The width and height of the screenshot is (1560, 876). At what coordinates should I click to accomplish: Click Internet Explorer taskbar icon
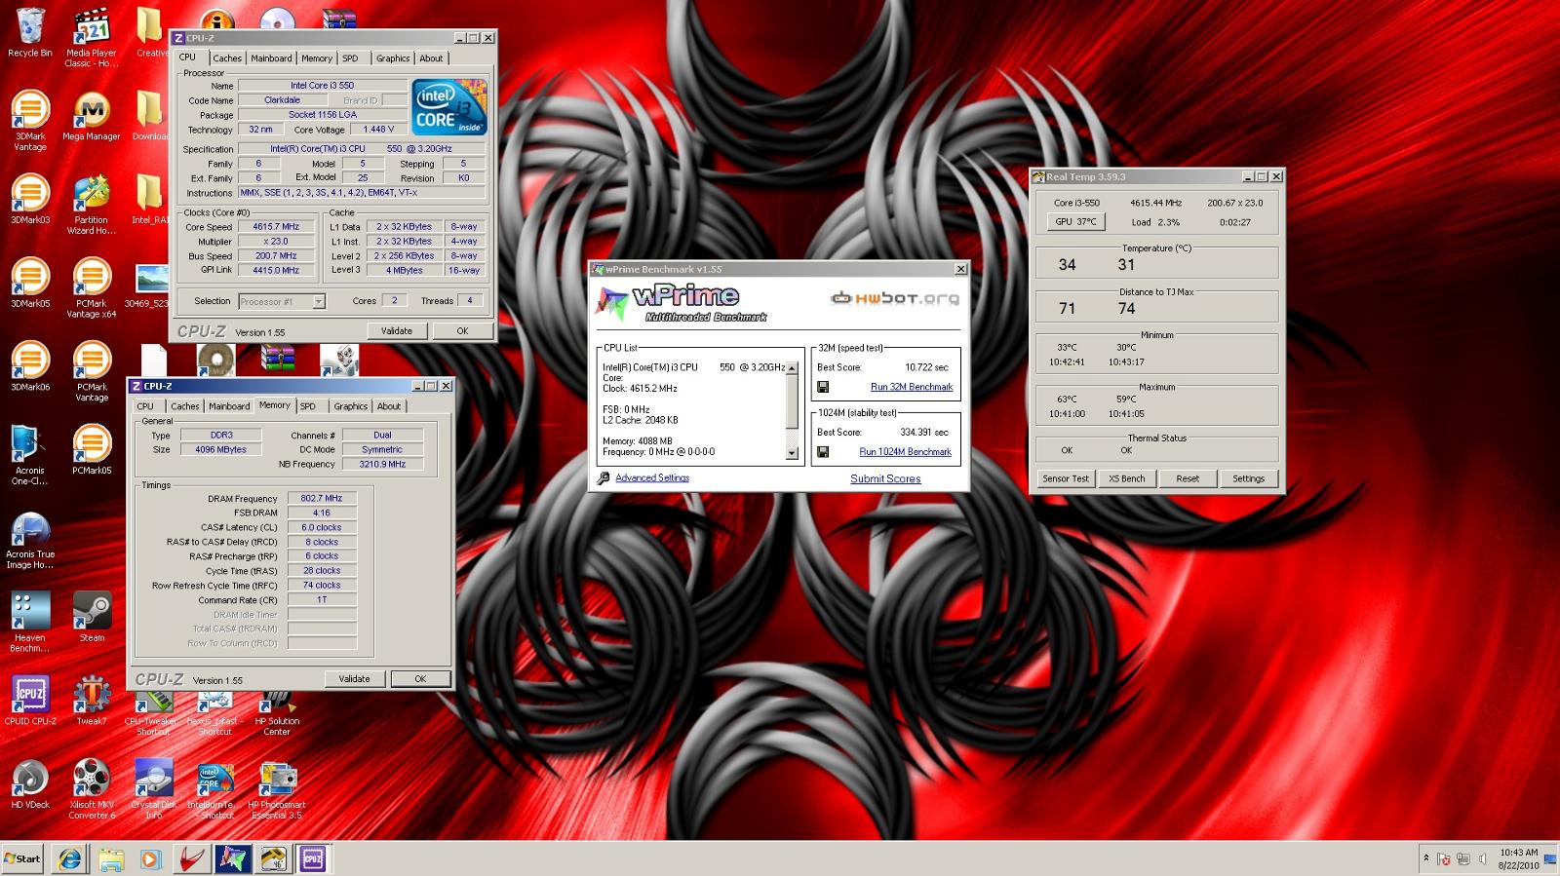(x=69, y=858)
